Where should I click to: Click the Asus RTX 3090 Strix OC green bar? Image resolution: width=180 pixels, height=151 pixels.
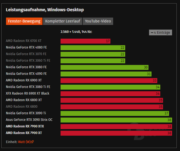click(x=116, y=120)
